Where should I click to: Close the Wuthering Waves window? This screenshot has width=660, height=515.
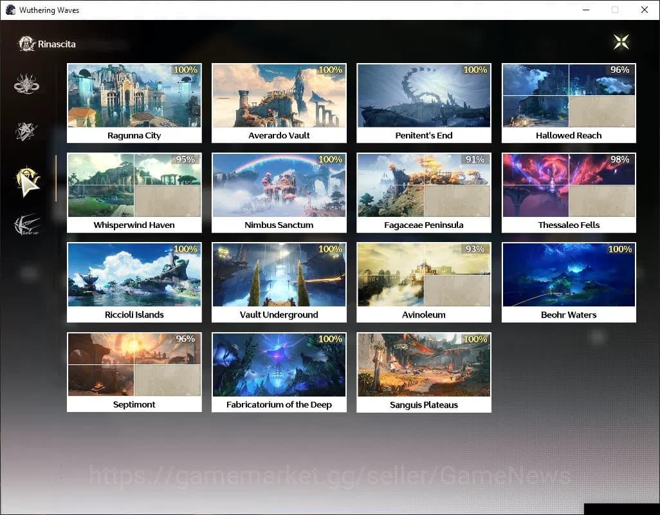click(x=645, y=10)
